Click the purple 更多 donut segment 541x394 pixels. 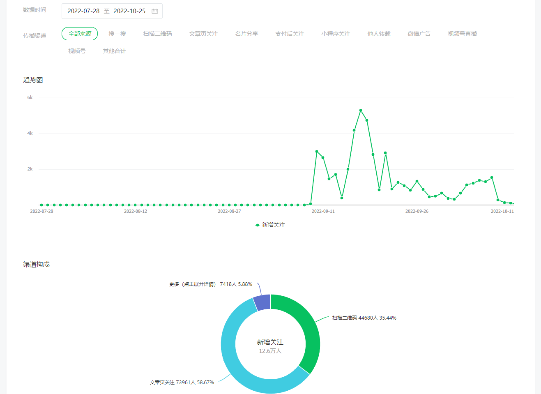(x=262, y=302)
